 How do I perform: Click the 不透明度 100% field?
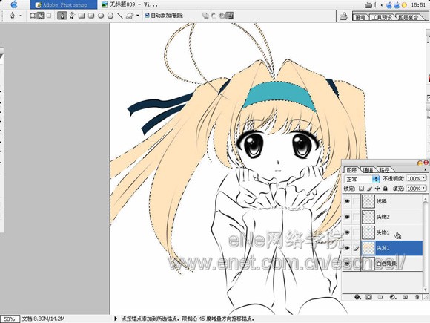(414, 178)
